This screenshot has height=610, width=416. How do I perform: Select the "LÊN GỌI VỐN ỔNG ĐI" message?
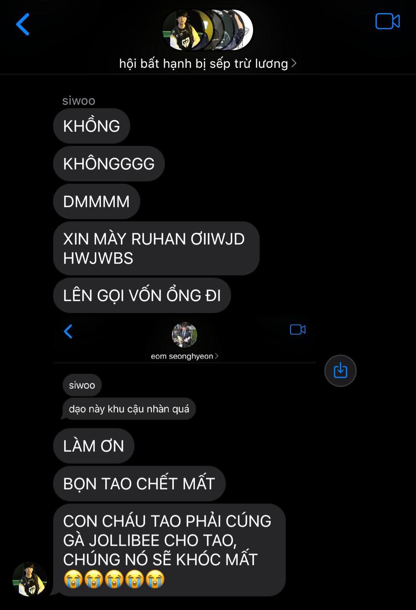(142, 295)
